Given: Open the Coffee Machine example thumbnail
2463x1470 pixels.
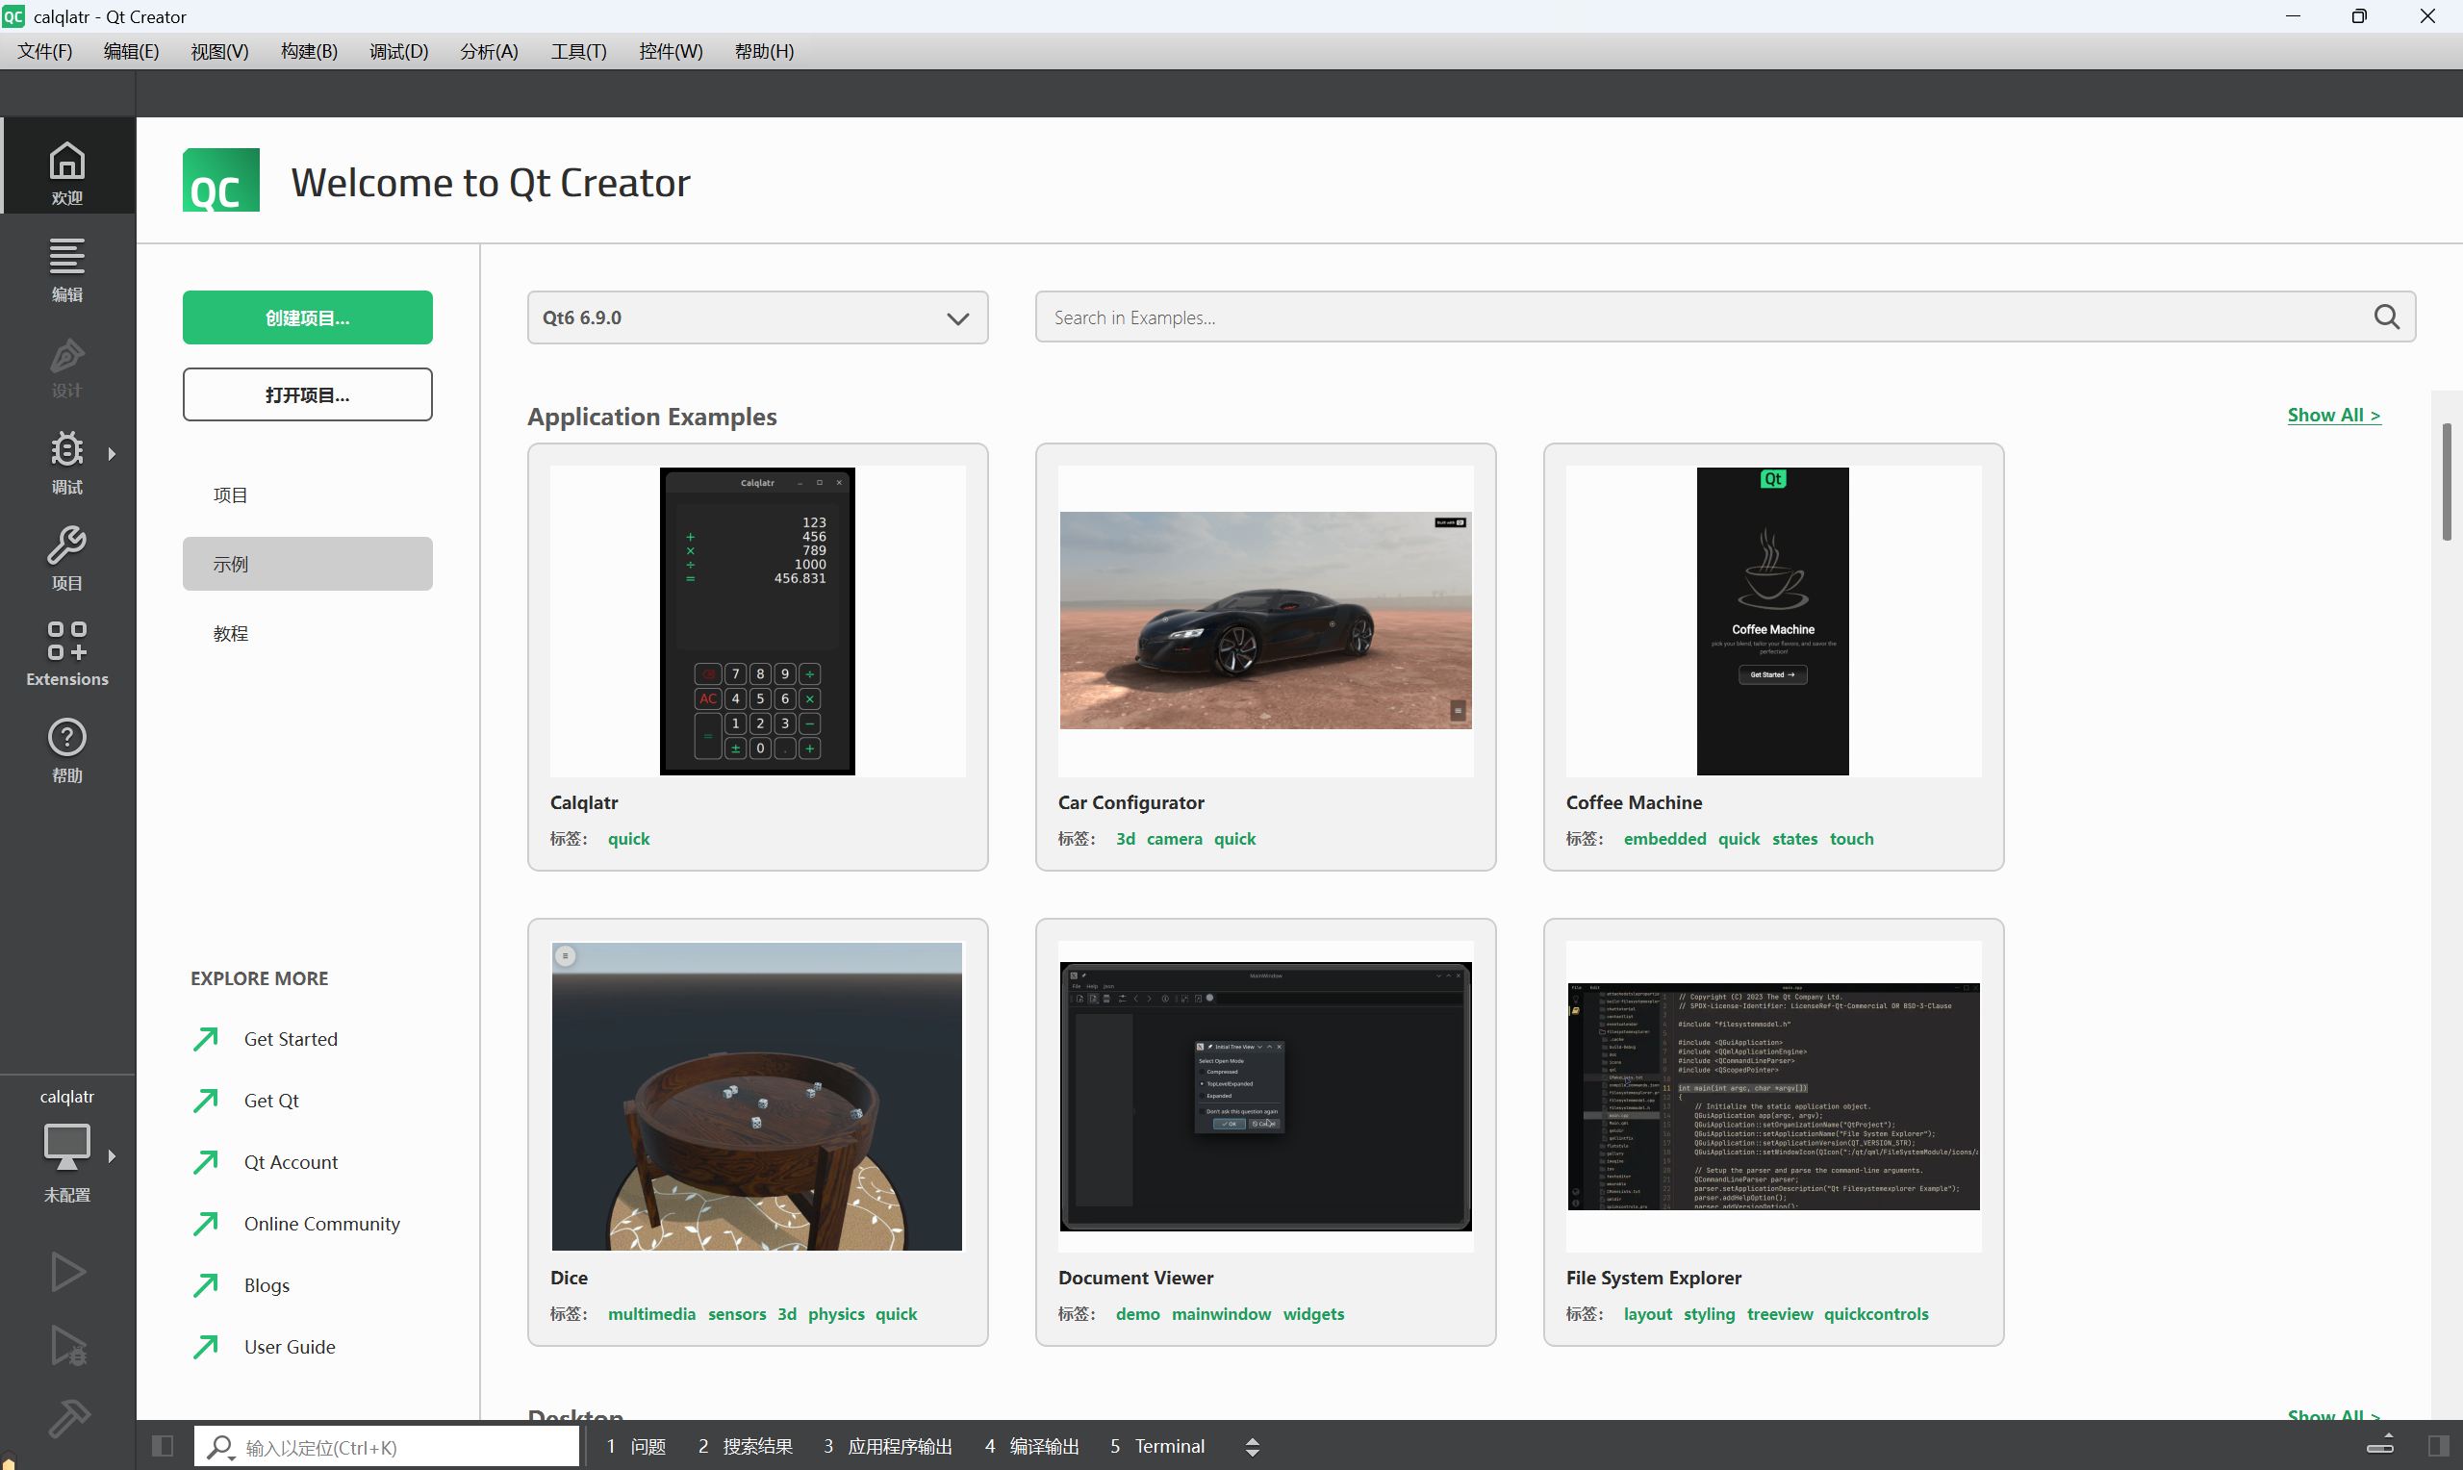Looking at the screenshot, I should click(x=1773, y=621).
